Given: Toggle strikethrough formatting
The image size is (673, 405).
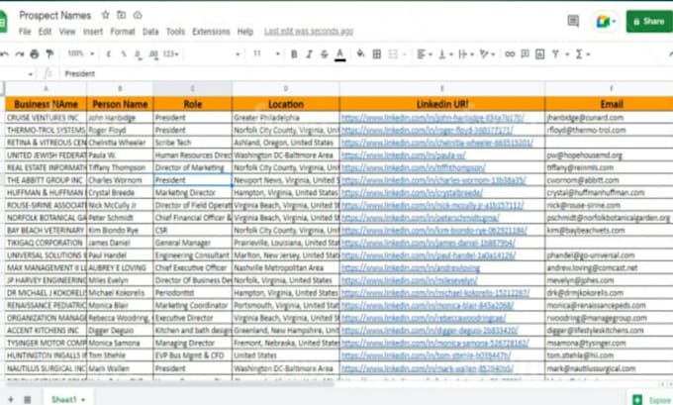Looking at the screenshot, I should click(x=324, y=54).
